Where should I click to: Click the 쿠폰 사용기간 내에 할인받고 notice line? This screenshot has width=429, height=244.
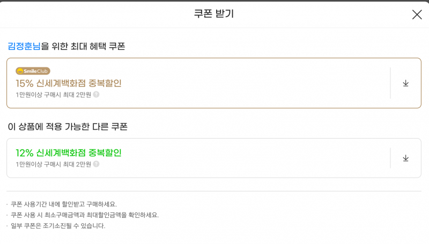(x=63, y=204)
